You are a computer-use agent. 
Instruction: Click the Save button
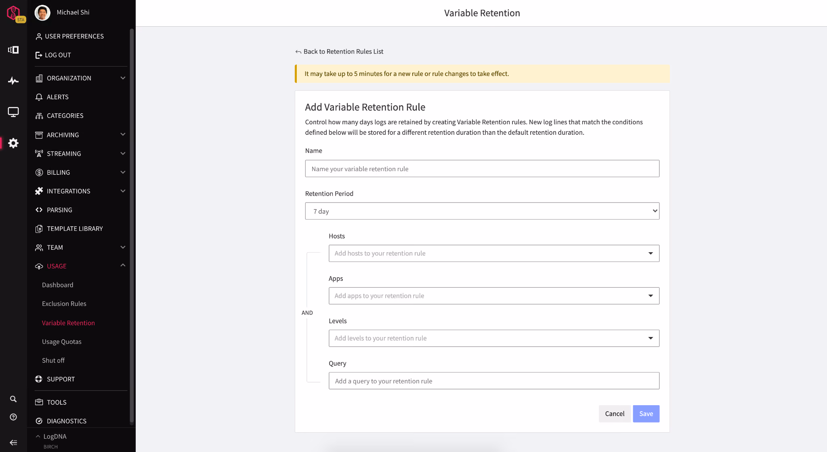(646, 414)
